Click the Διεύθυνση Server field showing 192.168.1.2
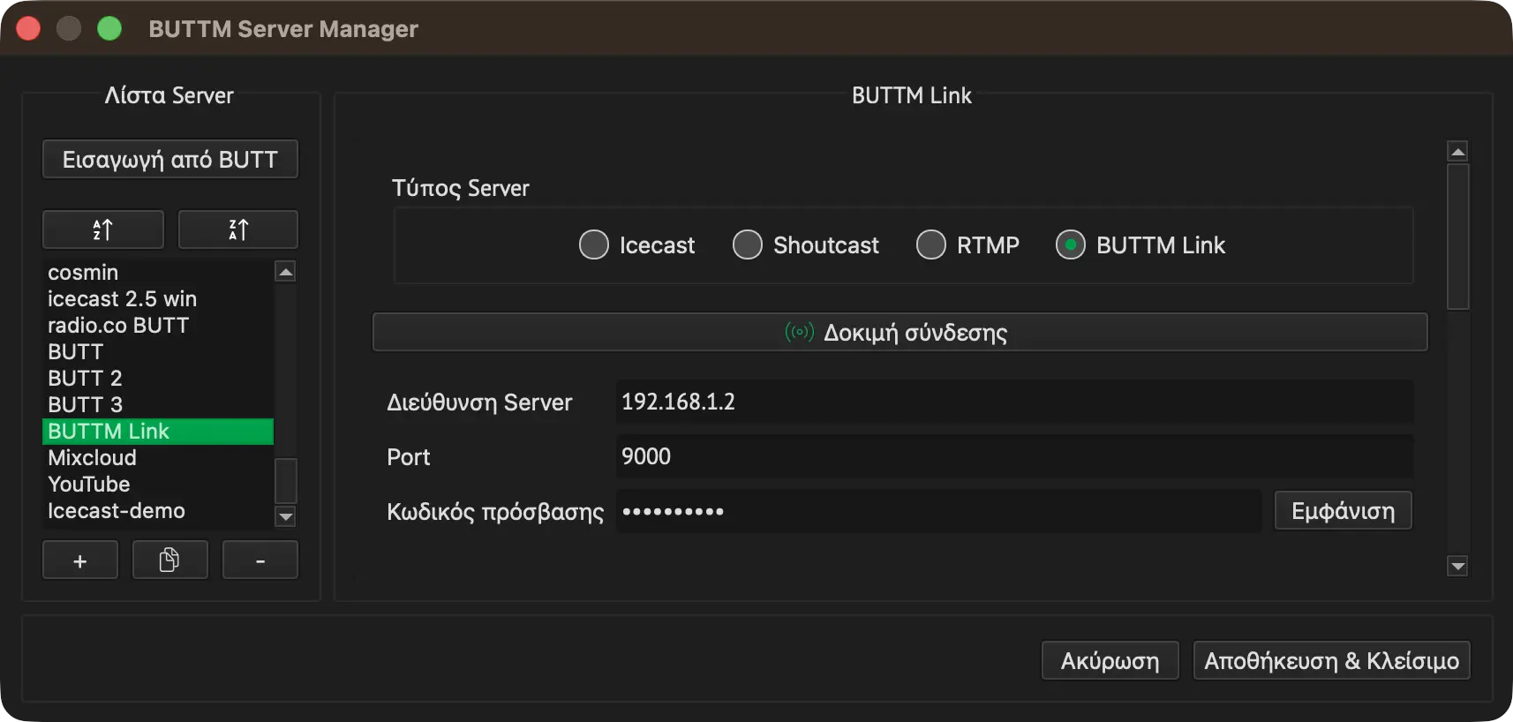 [1014, 402]
